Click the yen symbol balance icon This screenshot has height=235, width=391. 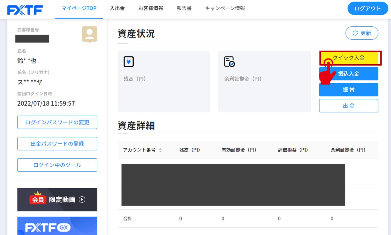(x=129, y=61)
